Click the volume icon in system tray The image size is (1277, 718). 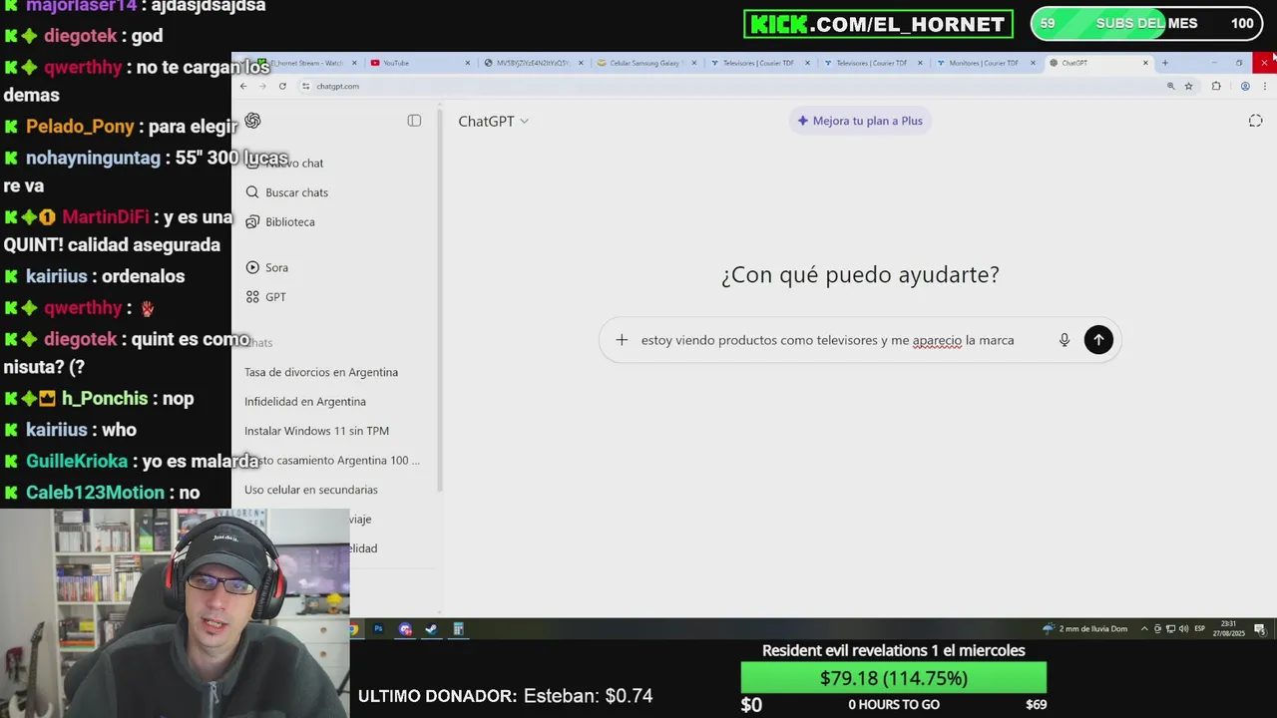point(1182,629)
